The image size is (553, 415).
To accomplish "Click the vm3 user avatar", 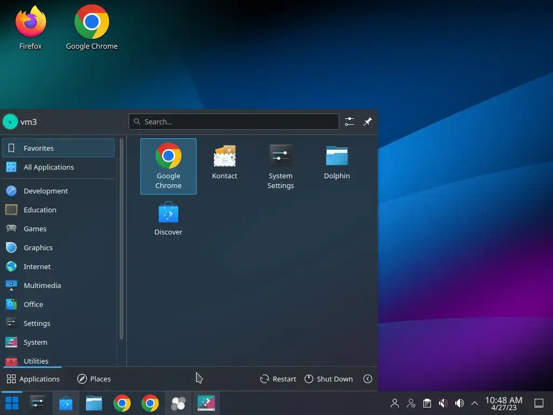I will [x=10, y=122].
